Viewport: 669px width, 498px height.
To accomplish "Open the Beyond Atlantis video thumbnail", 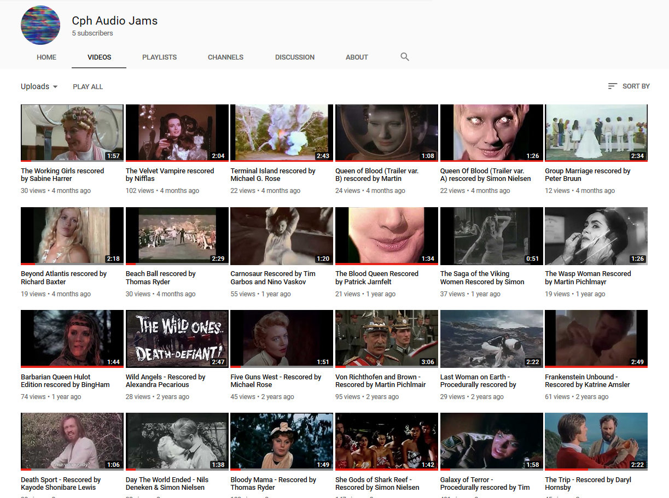I will coord(72,236).
